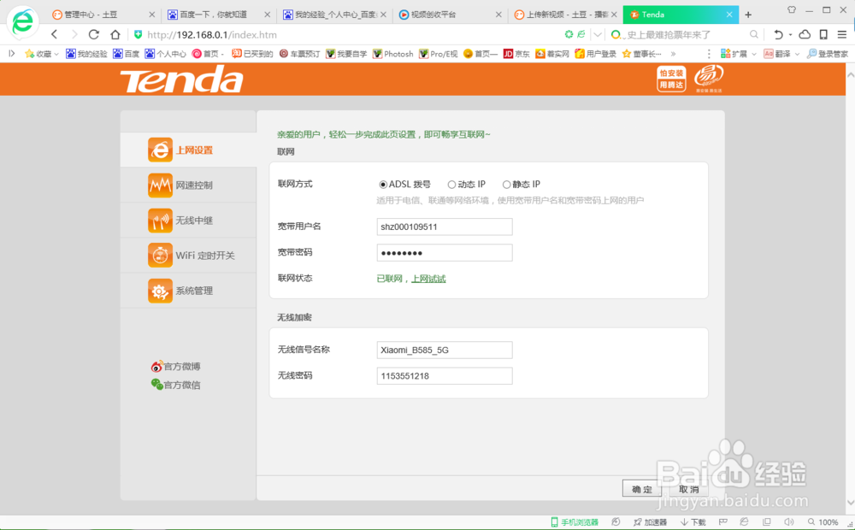The width and height of the screenshot is (855, 530).
Task: Select the 动态 IP connection option
Action: [x=451, y=184]
